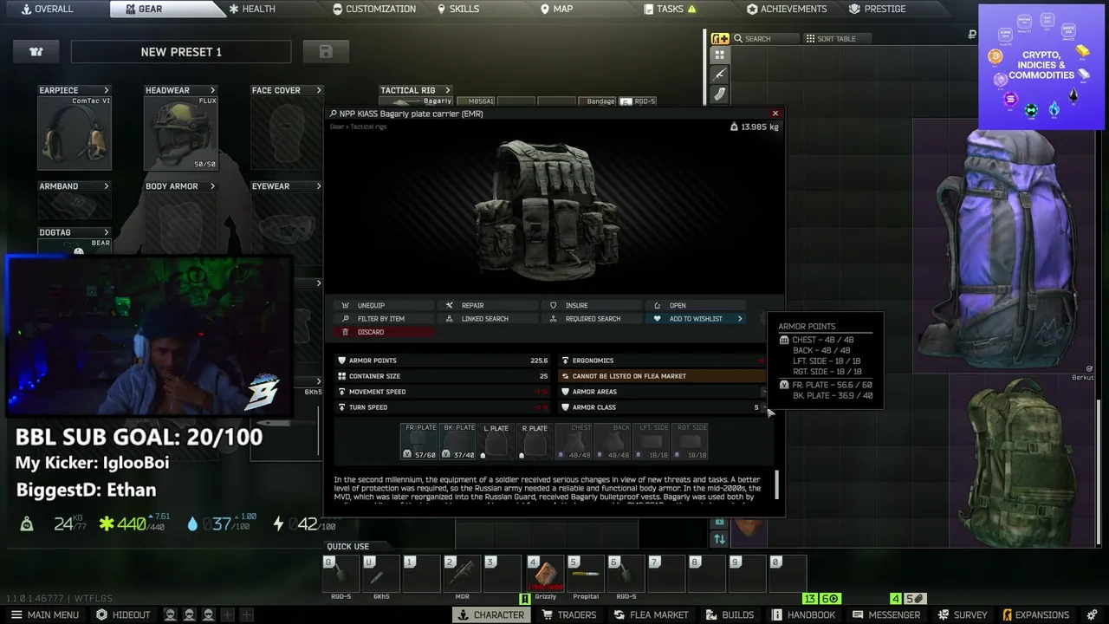Run Linked Search for this item
Screen dimensions: 1109x624
coord(486,319)
